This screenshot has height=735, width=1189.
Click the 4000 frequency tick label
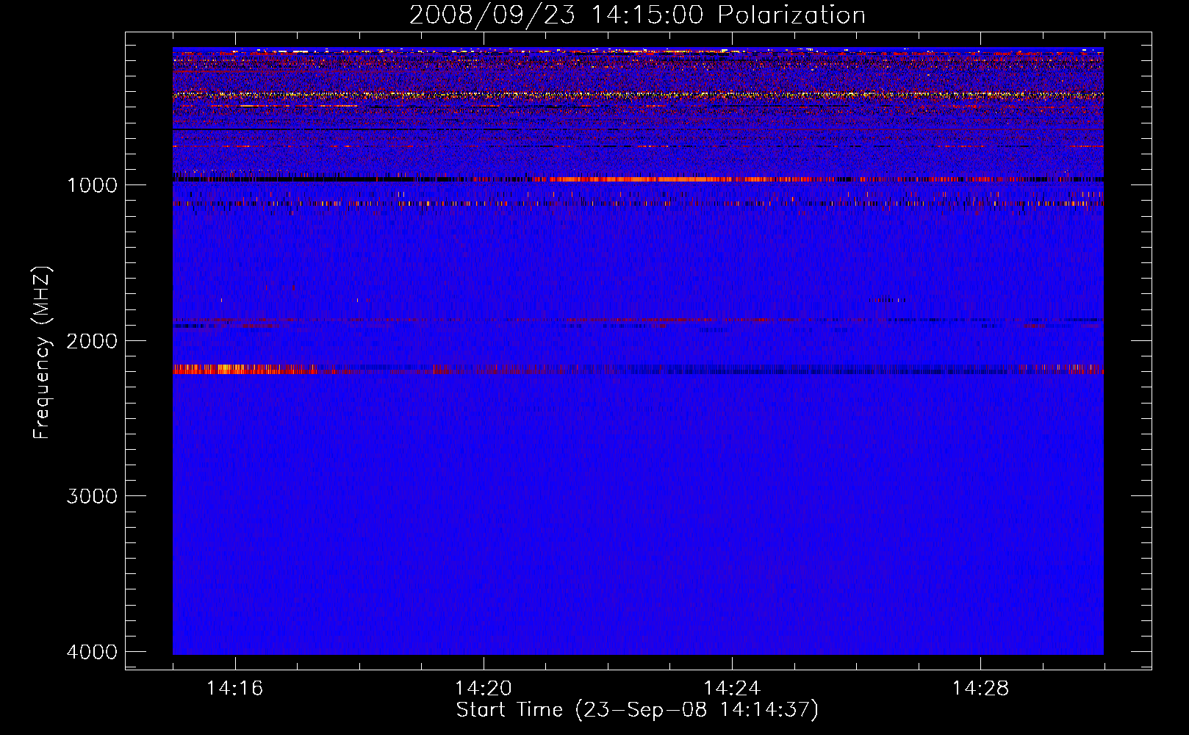pos(92,652)
